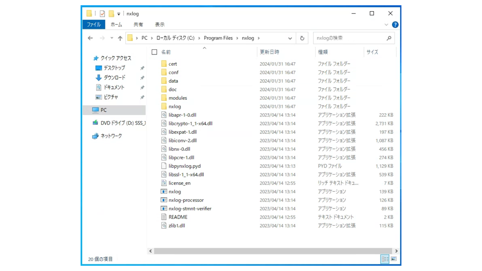Toggle the select all items checkbox
Screen dimensions: 482x271
(154, 52)
